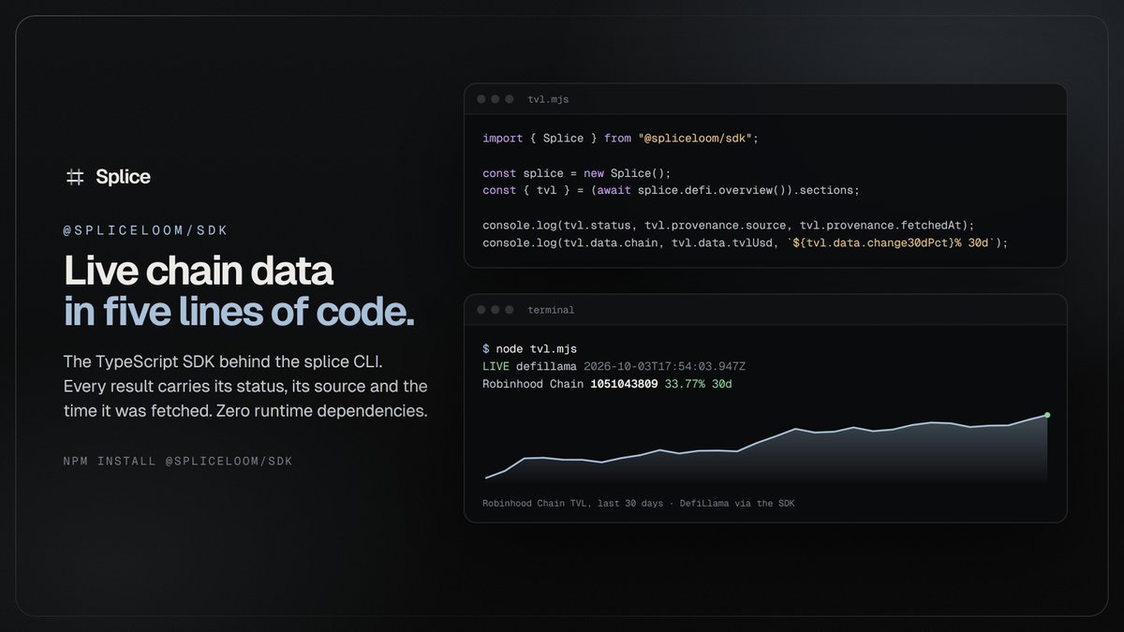
Task: Click "NPM INSTALL @SPLICELOOM/SDK" command text
Action: [x=178, y=462]
